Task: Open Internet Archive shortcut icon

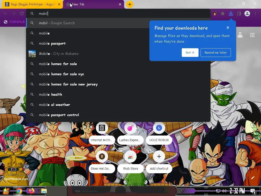Action: tap(102, 128)
